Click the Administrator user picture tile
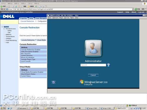The image size is (147, 110). pos(93,48)
